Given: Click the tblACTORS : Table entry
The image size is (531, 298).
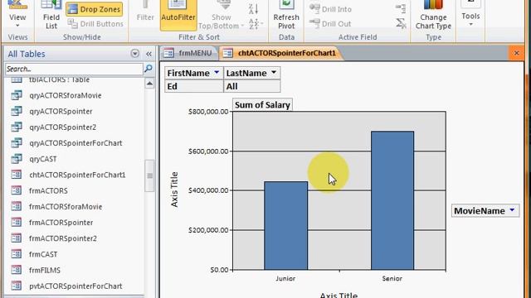Looking at the screenshot, I should (x=59, y=80).
